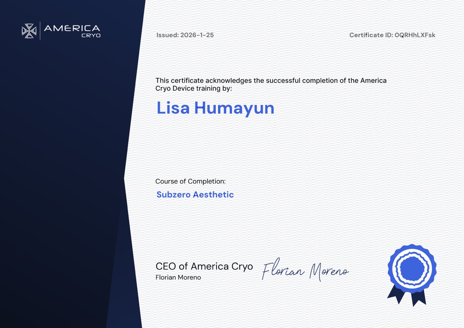Click the America Cryo logo emblem
Viewport: 464px width, 328px height.
click(29, 31)
